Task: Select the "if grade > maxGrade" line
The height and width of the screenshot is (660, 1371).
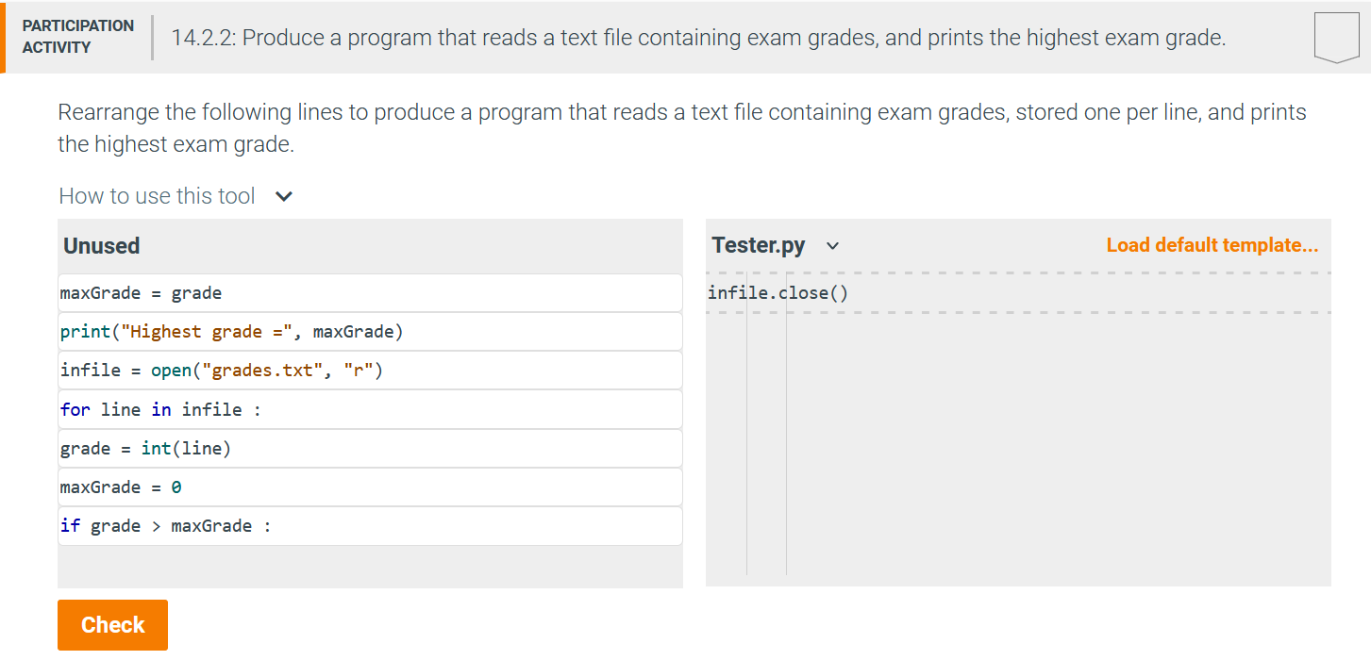Action: pyautogui.click(x=370, y=525)
